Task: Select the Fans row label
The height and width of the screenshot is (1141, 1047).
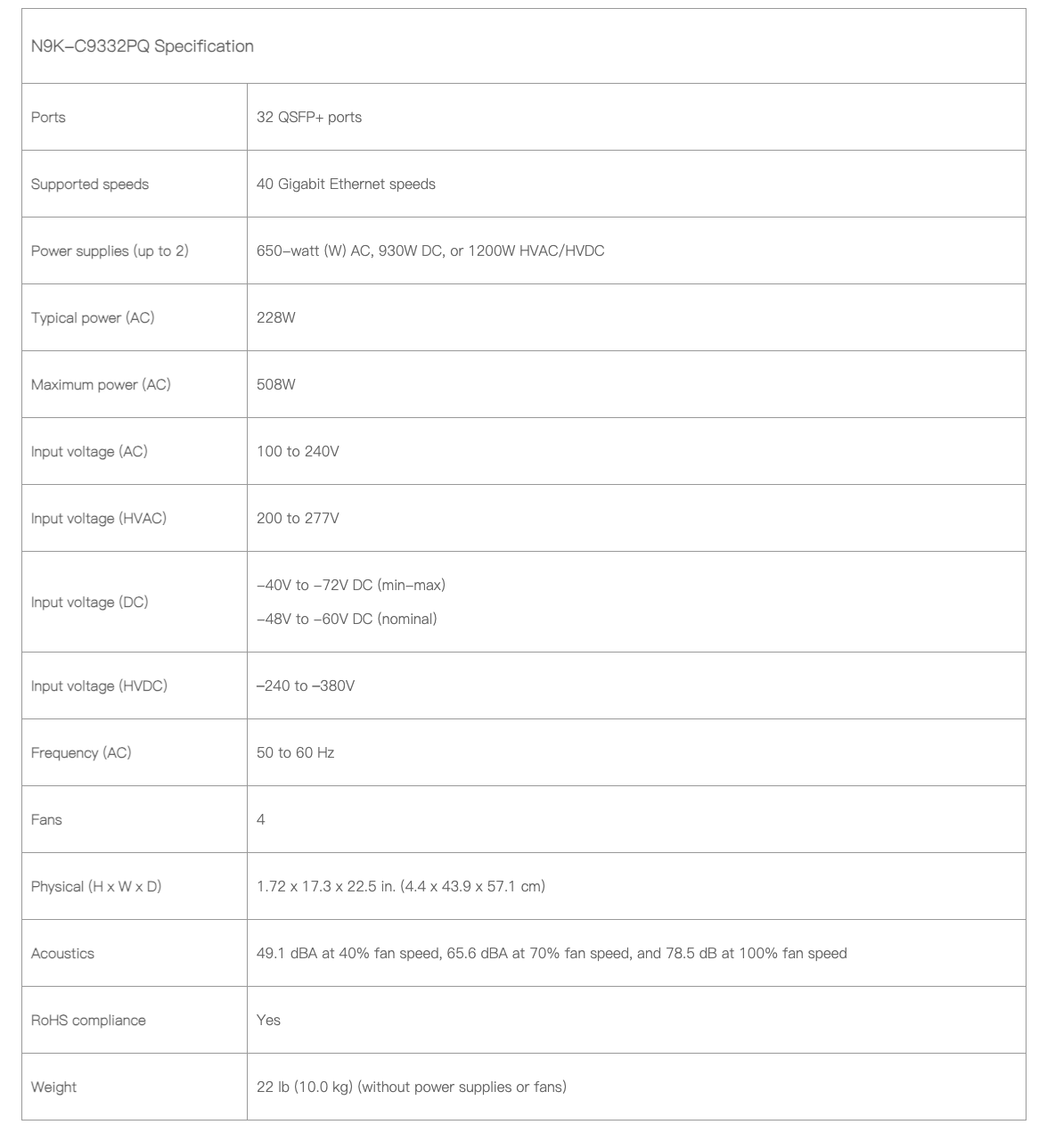Action: 46,819
